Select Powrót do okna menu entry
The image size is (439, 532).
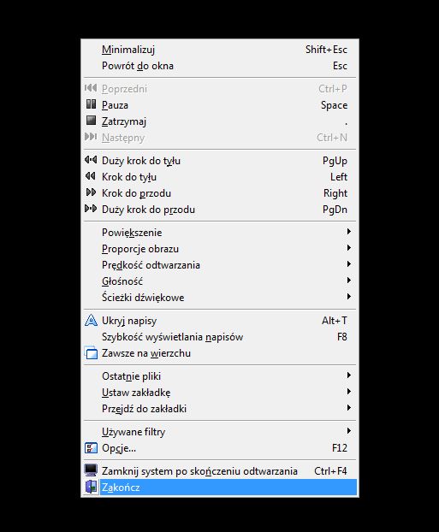(220, 66)
